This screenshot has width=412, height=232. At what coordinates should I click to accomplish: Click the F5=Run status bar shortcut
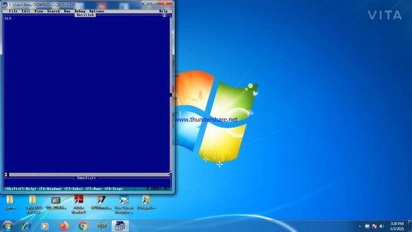tap(93, 189)
